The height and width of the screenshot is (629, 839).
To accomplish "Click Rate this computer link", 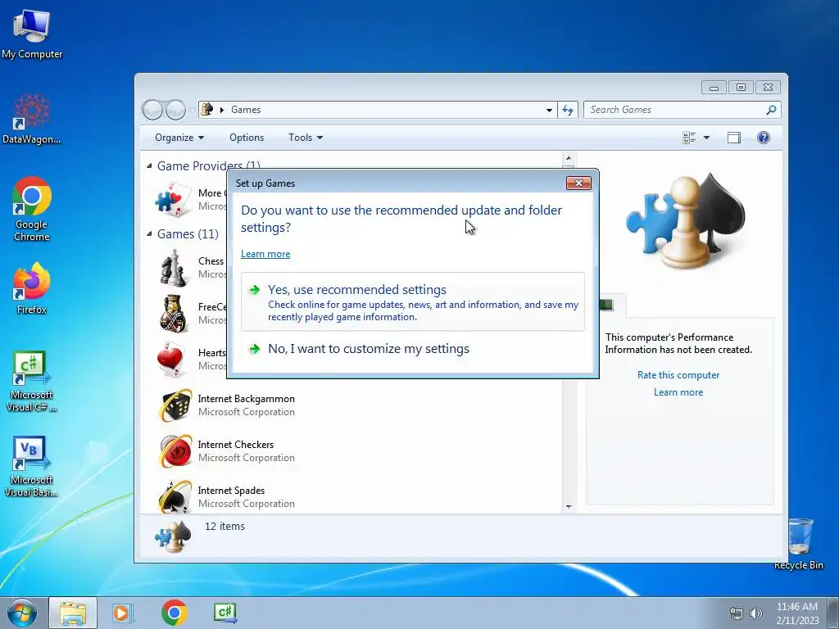I will pyautogui.click(x=678, y=375).
